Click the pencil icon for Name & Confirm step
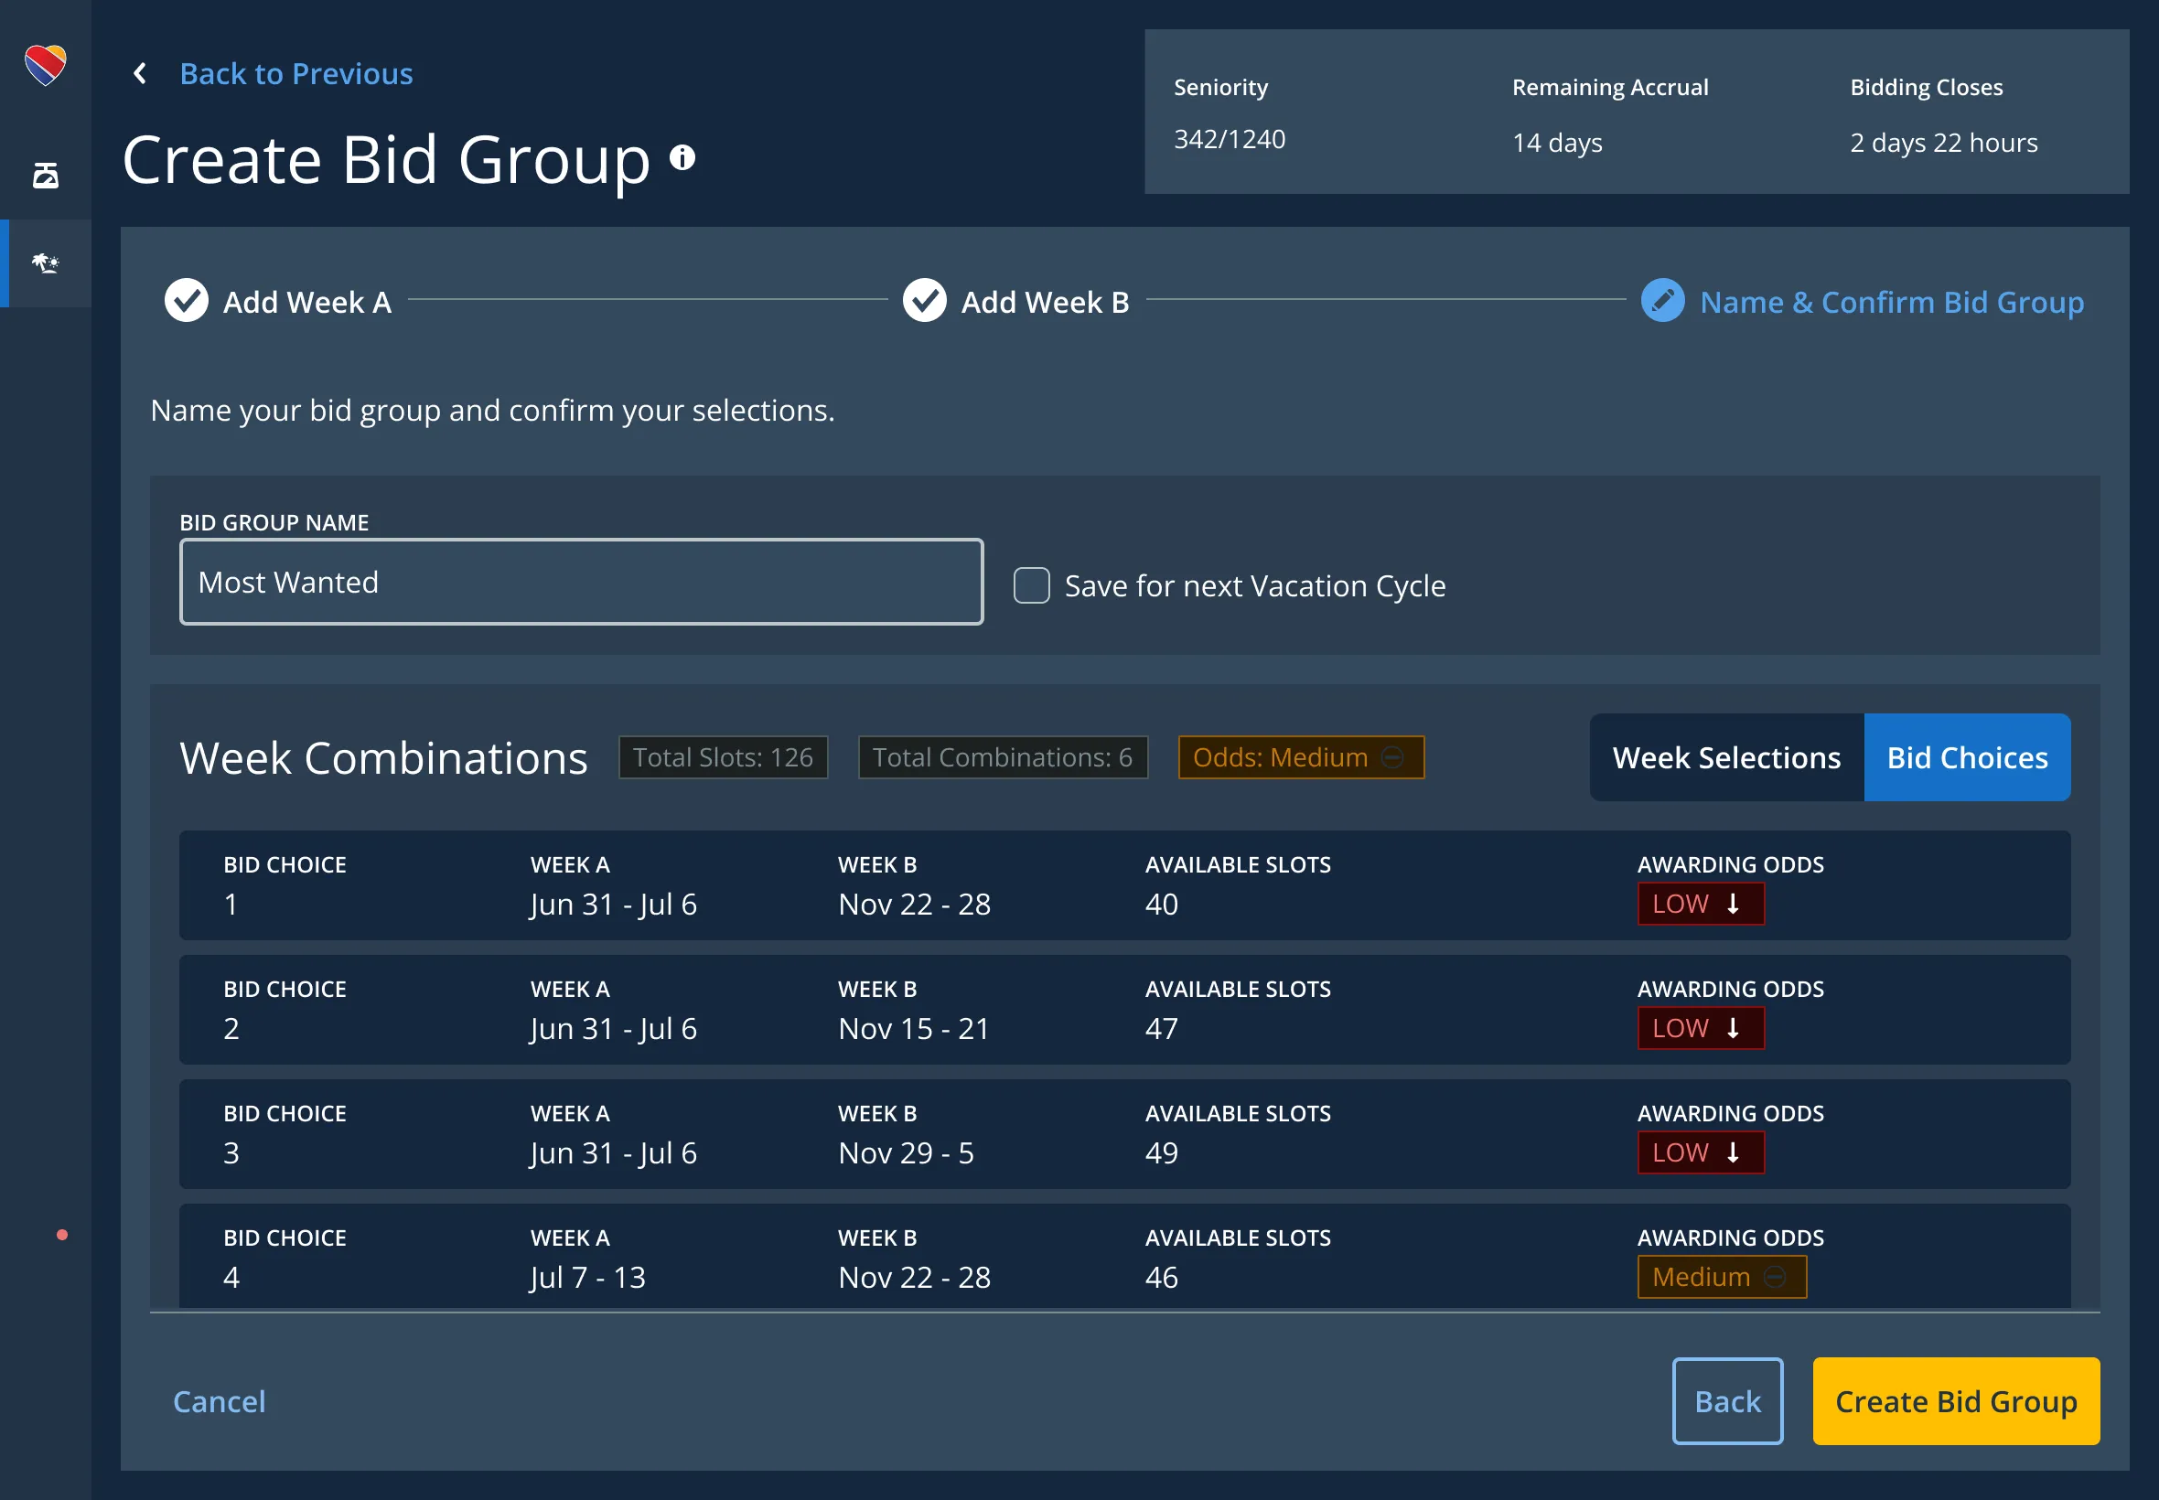The width and height of the screenshot is (2159, 1500). (x=1663, y=301)
